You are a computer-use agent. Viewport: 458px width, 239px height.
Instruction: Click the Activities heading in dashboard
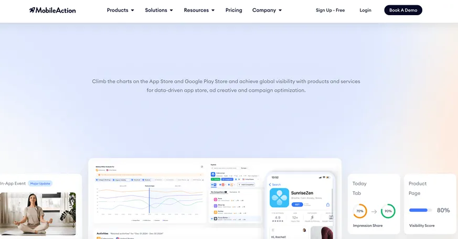(x=102, y=233)
